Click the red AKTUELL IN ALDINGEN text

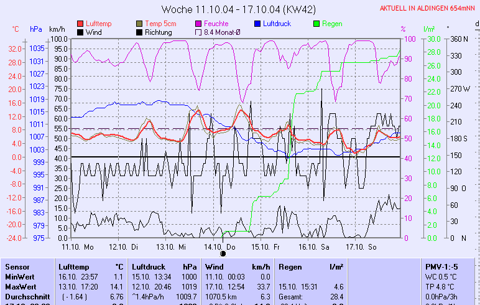pyautogui.click(x=428, y=9)
